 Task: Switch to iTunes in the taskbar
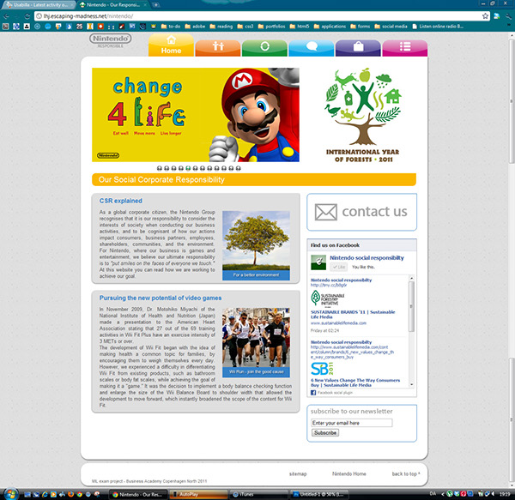257,494
